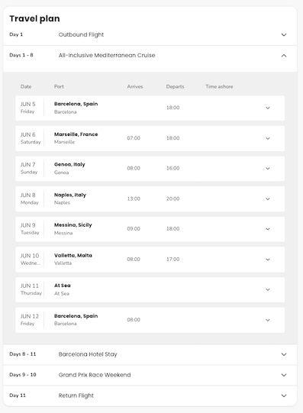303x413 pixels.
Task: Expand the Jun 12 Barcelona arrival chevron
Action: click(x=268, y=321)
